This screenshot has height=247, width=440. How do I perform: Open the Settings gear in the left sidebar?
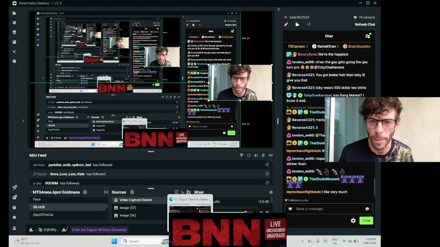coord(14,217)
